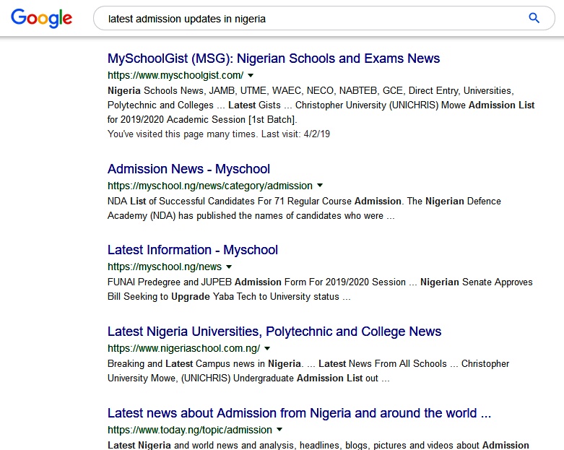The width and height of the screenshot is (564, 450).
Task: Click the https://www.nigeriaschool.com.ng/ URL text
Action: pos(183,348)
